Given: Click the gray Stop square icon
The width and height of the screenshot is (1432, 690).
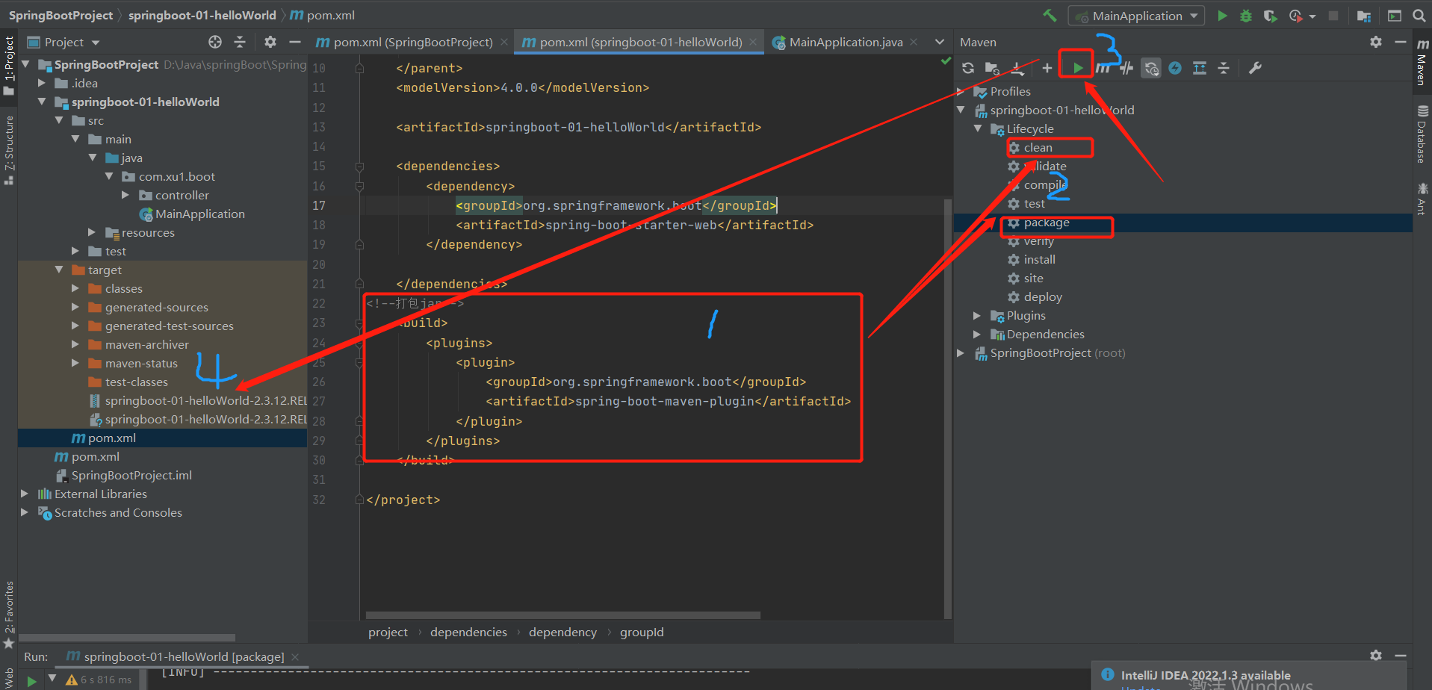Looking at the screenshot, I should tap(1333, 16).
